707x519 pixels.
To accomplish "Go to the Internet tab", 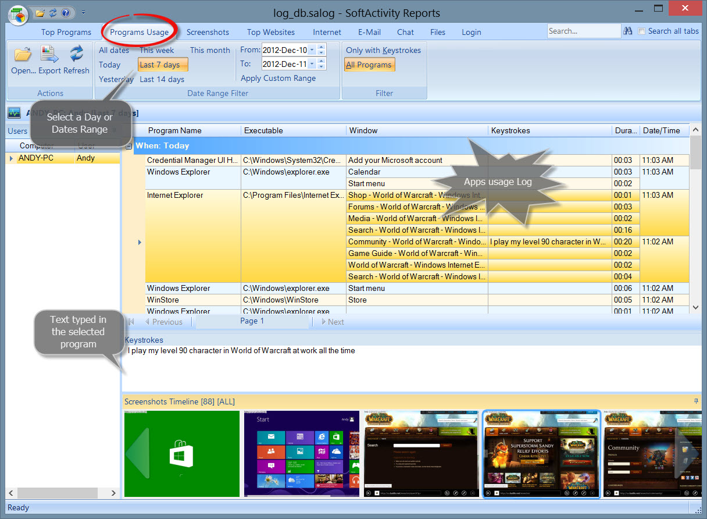I will point(327,32).
